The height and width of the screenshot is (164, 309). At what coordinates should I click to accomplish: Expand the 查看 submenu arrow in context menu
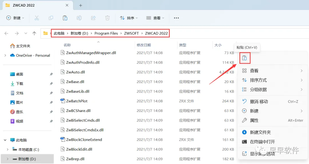pyautogui.click(x=302, y=71)
